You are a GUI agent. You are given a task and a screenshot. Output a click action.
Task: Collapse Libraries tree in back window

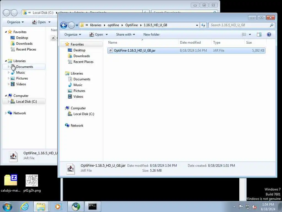pyautogui.click(x=6, y=61)
